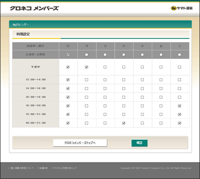Open the 各種約款 footer link
Screen dimensions: 200x179
(44, 168)
